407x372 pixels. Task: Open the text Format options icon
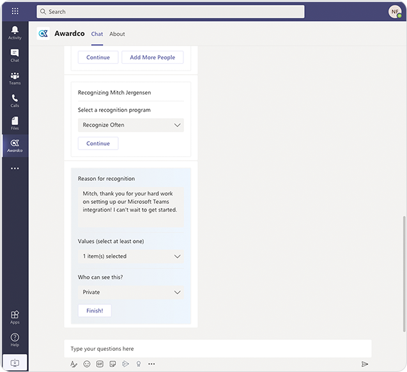tap(73, 364)
